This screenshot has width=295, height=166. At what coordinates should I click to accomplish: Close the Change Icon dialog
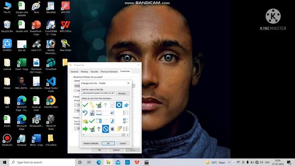pyautogui.click(x=128, y=83)
